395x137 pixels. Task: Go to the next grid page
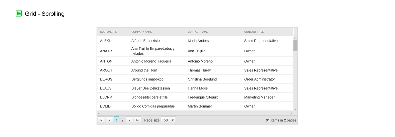click(x=129, y=120)
